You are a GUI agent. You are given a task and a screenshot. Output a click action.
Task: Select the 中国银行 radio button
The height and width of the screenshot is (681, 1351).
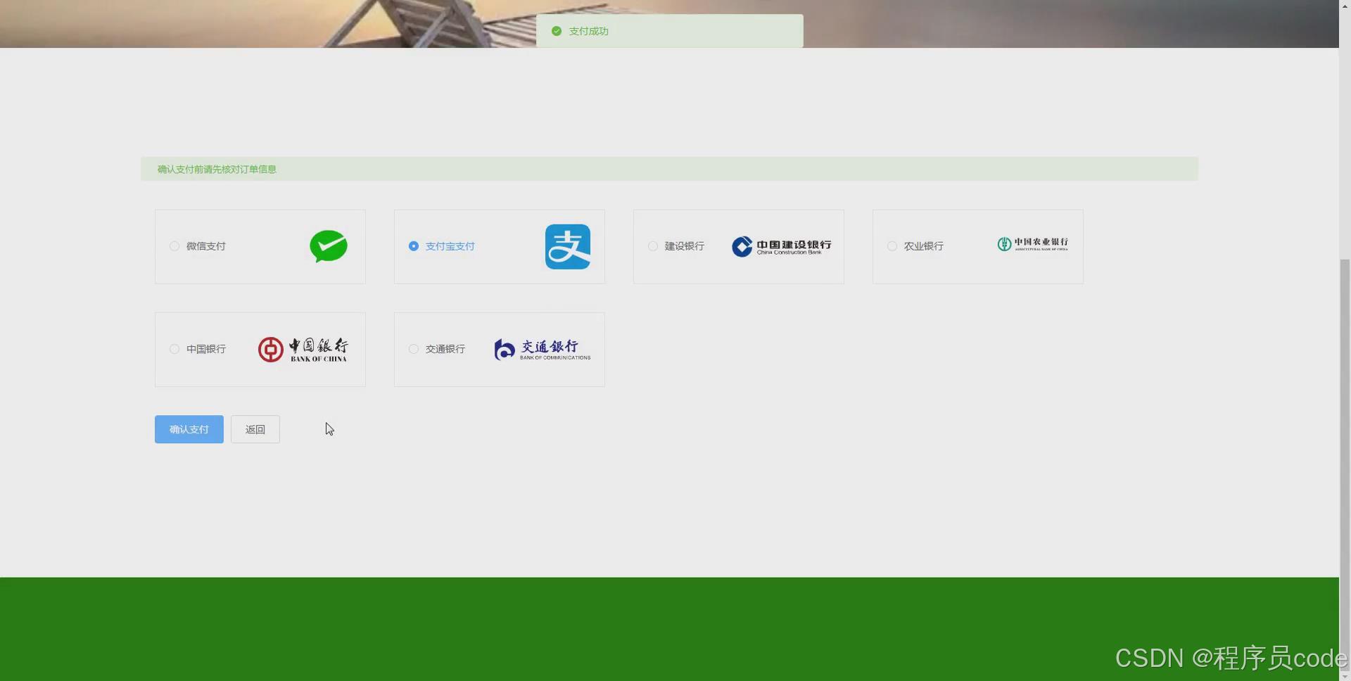click(x=174, y=349)
